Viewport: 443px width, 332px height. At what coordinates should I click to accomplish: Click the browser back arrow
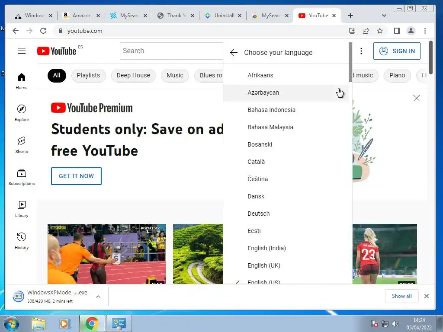[16, 31]
